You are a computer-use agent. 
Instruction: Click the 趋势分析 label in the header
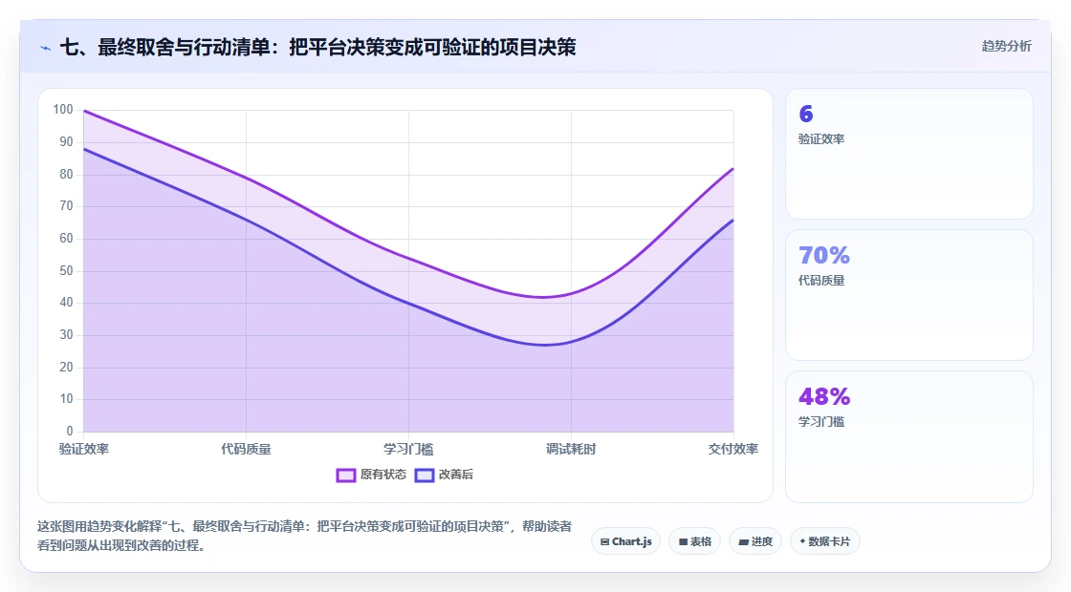pos(1006,47)
